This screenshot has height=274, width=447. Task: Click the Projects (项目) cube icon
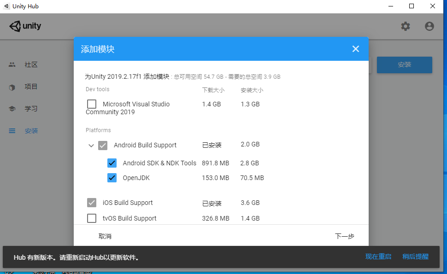(12, 87)
